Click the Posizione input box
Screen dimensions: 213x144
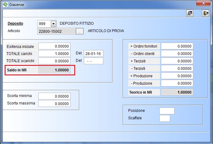pyautogui.click(x=167, y=111)
